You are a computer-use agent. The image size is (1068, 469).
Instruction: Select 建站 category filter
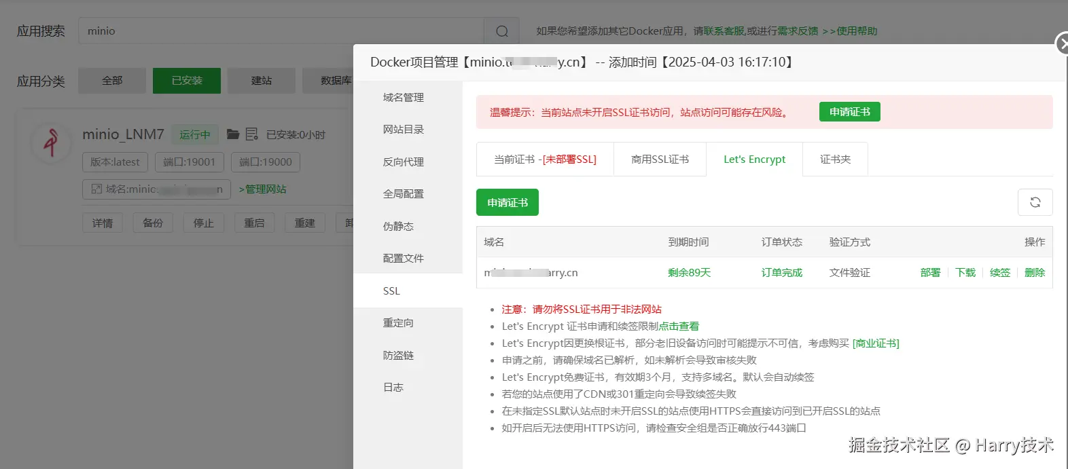point(262,81)
